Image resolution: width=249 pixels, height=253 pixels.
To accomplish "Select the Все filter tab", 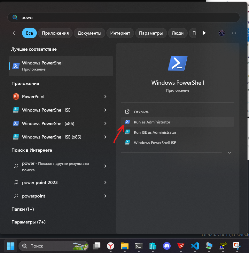I will (x=29, y=33).
